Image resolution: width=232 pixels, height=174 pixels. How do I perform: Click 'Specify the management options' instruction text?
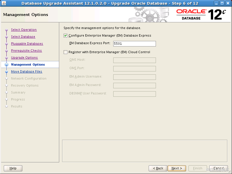pos(102,28)
